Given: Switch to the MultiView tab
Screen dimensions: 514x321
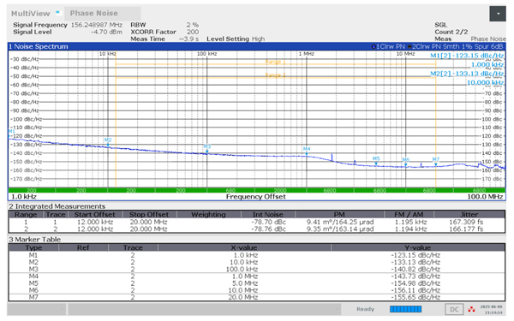Looking at the screenshot, I should [x=31, y=14].
